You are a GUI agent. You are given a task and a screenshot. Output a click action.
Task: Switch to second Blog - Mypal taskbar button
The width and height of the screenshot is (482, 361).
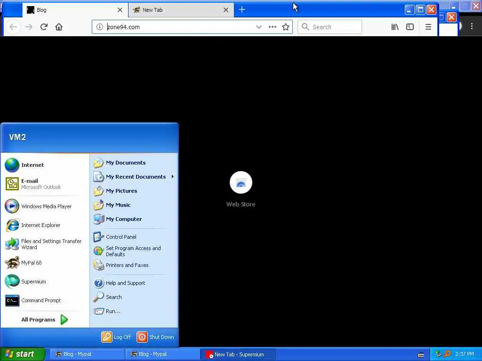coord(162,354)
